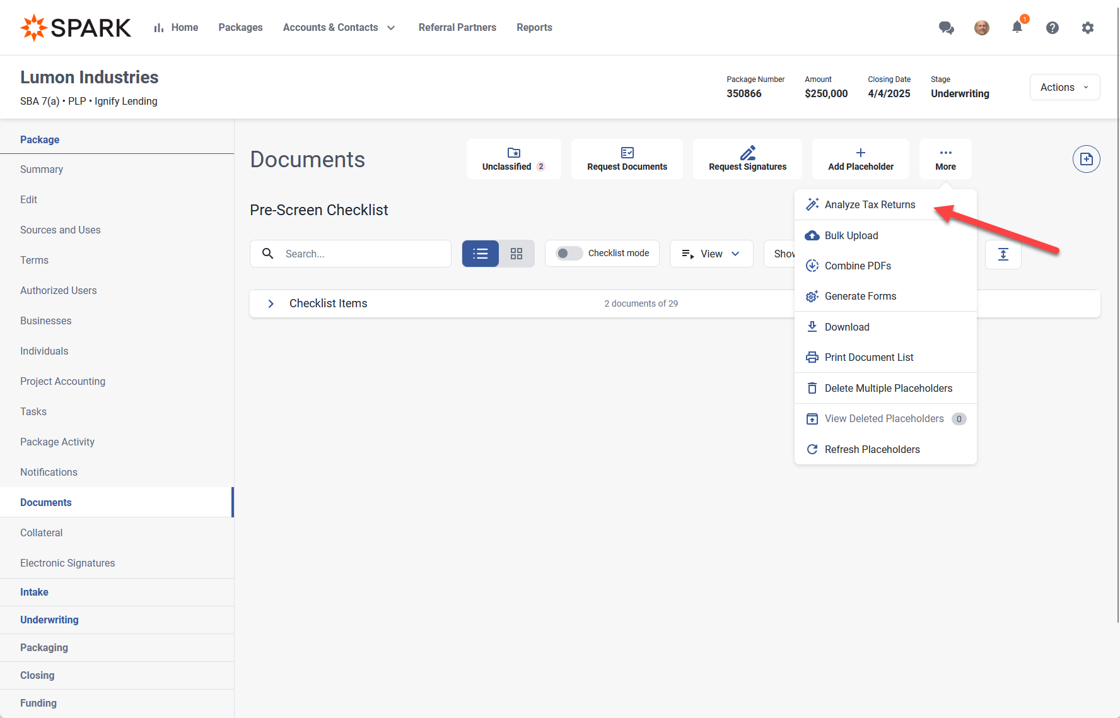This screenshot has height=718, width=1120.
Task: Click the Package sidebar header
Action: (117, 139)
